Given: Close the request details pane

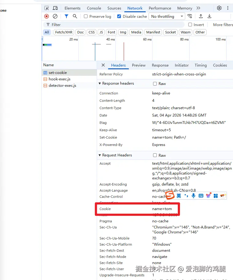Looking at the screenshot, I should coord(103,65).
